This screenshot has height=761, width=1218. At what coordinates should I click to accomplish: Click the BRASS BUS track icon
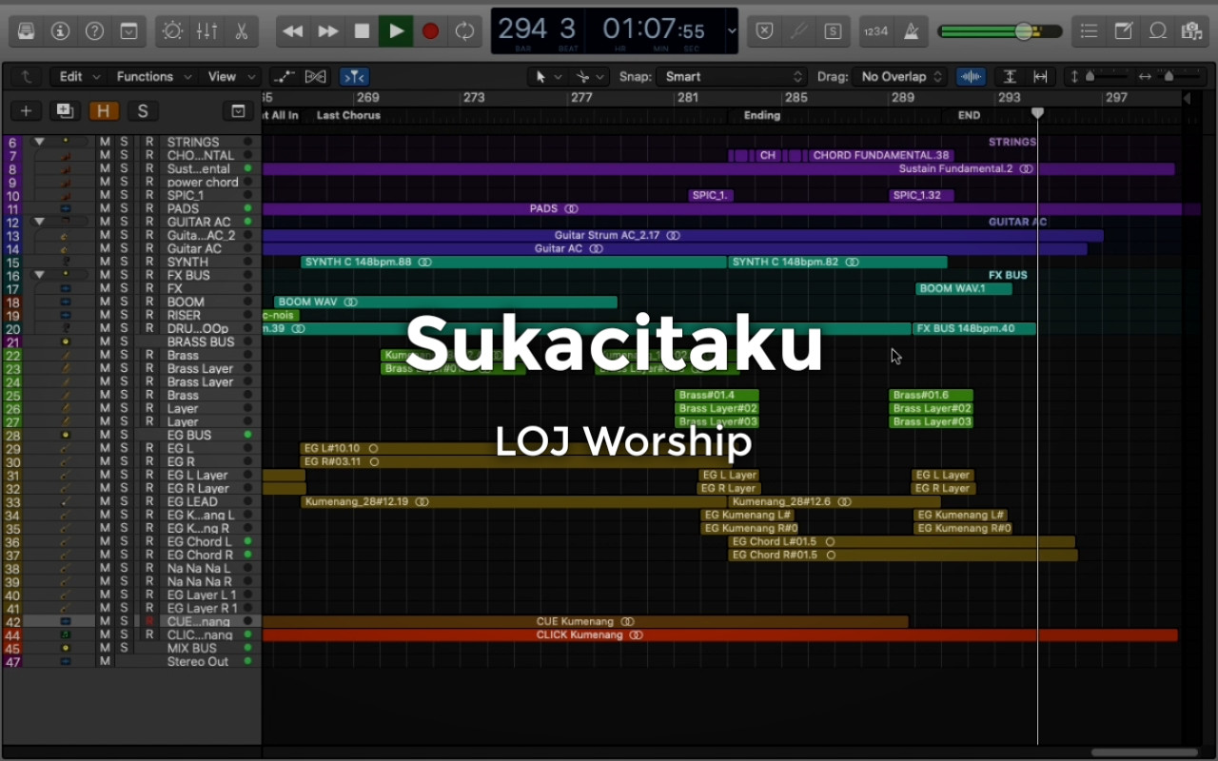[x=65, y=341]
